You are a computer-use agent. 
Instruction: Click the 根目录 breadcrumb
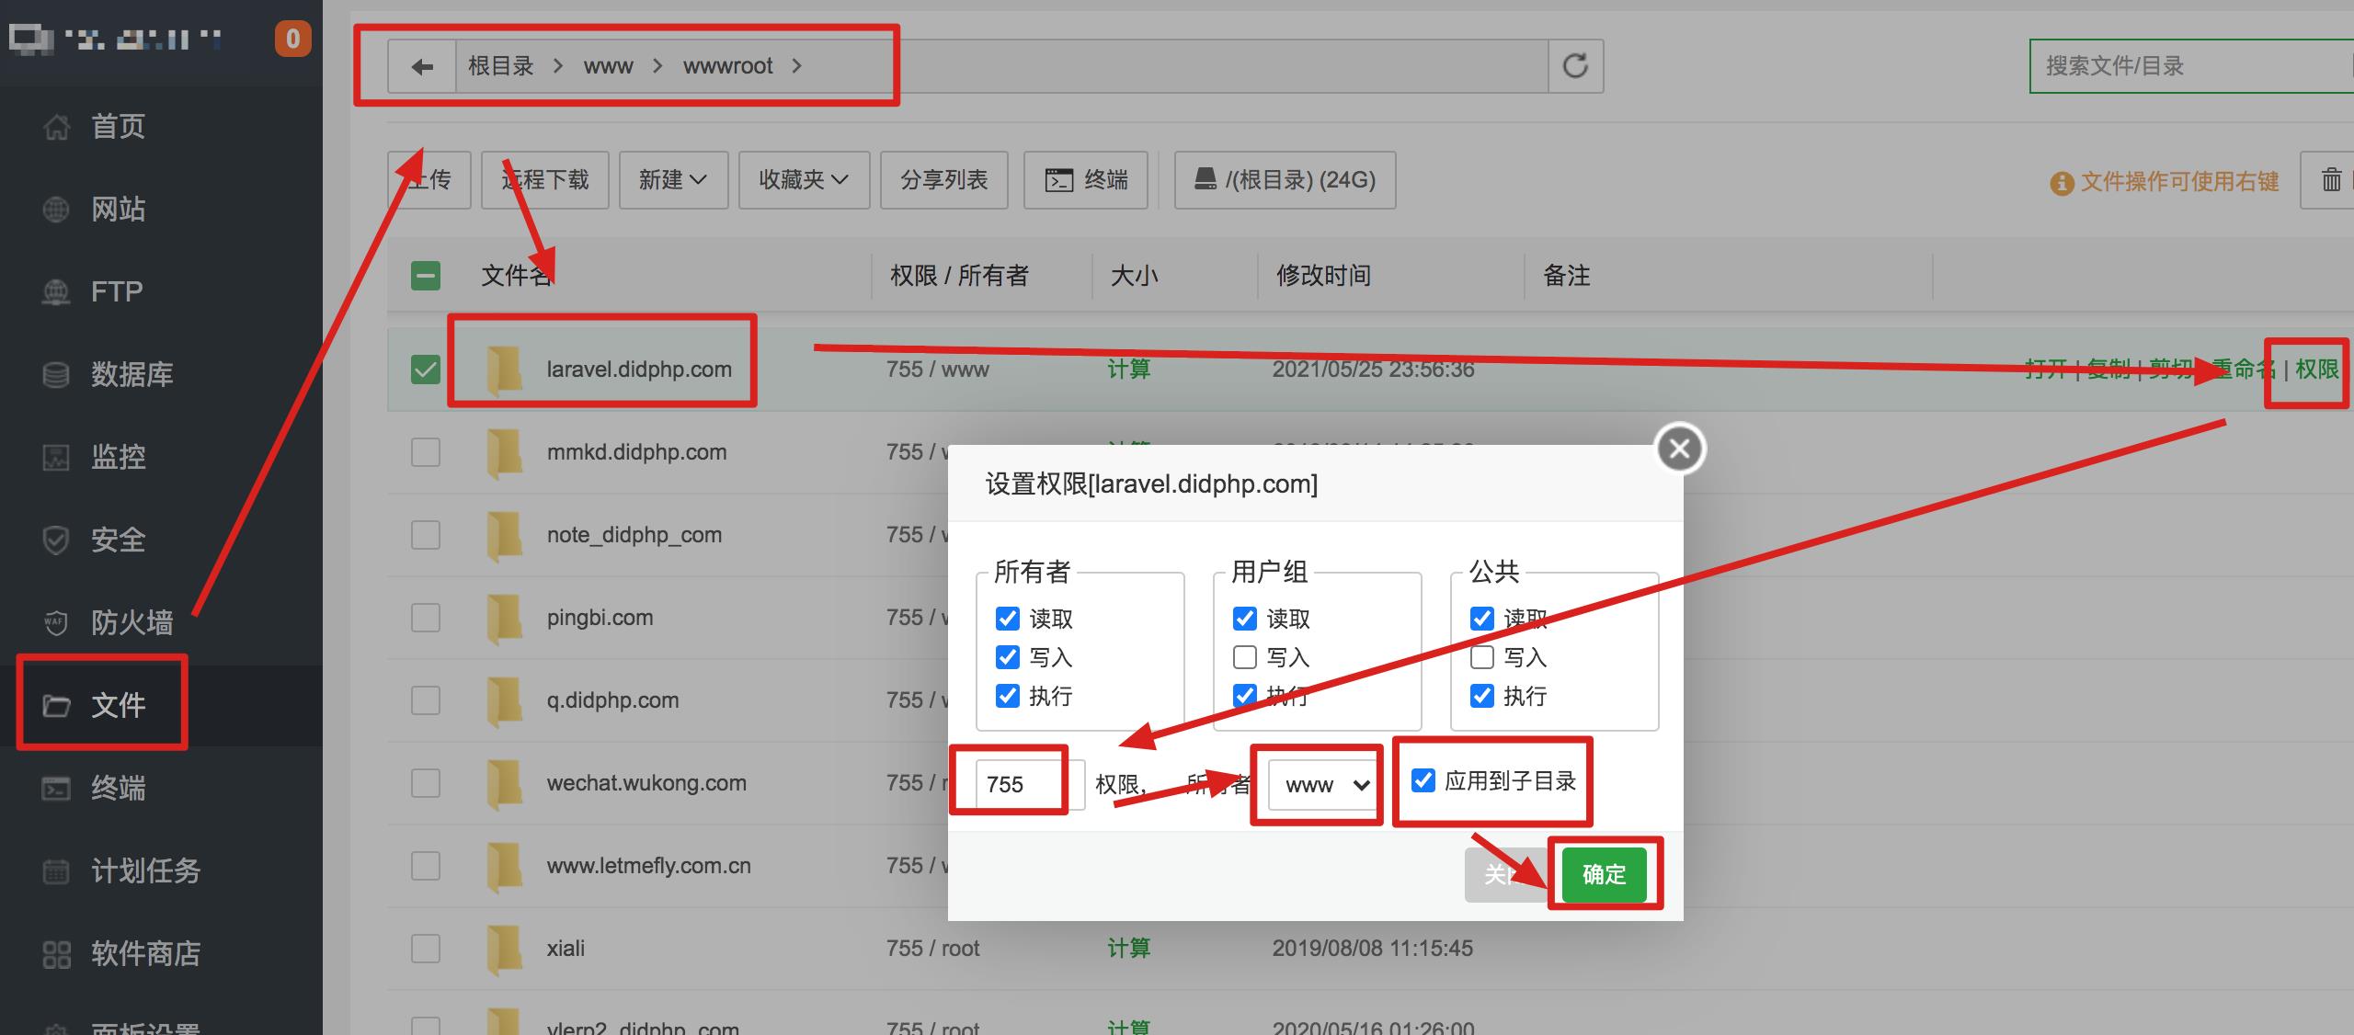click(501, 66)
